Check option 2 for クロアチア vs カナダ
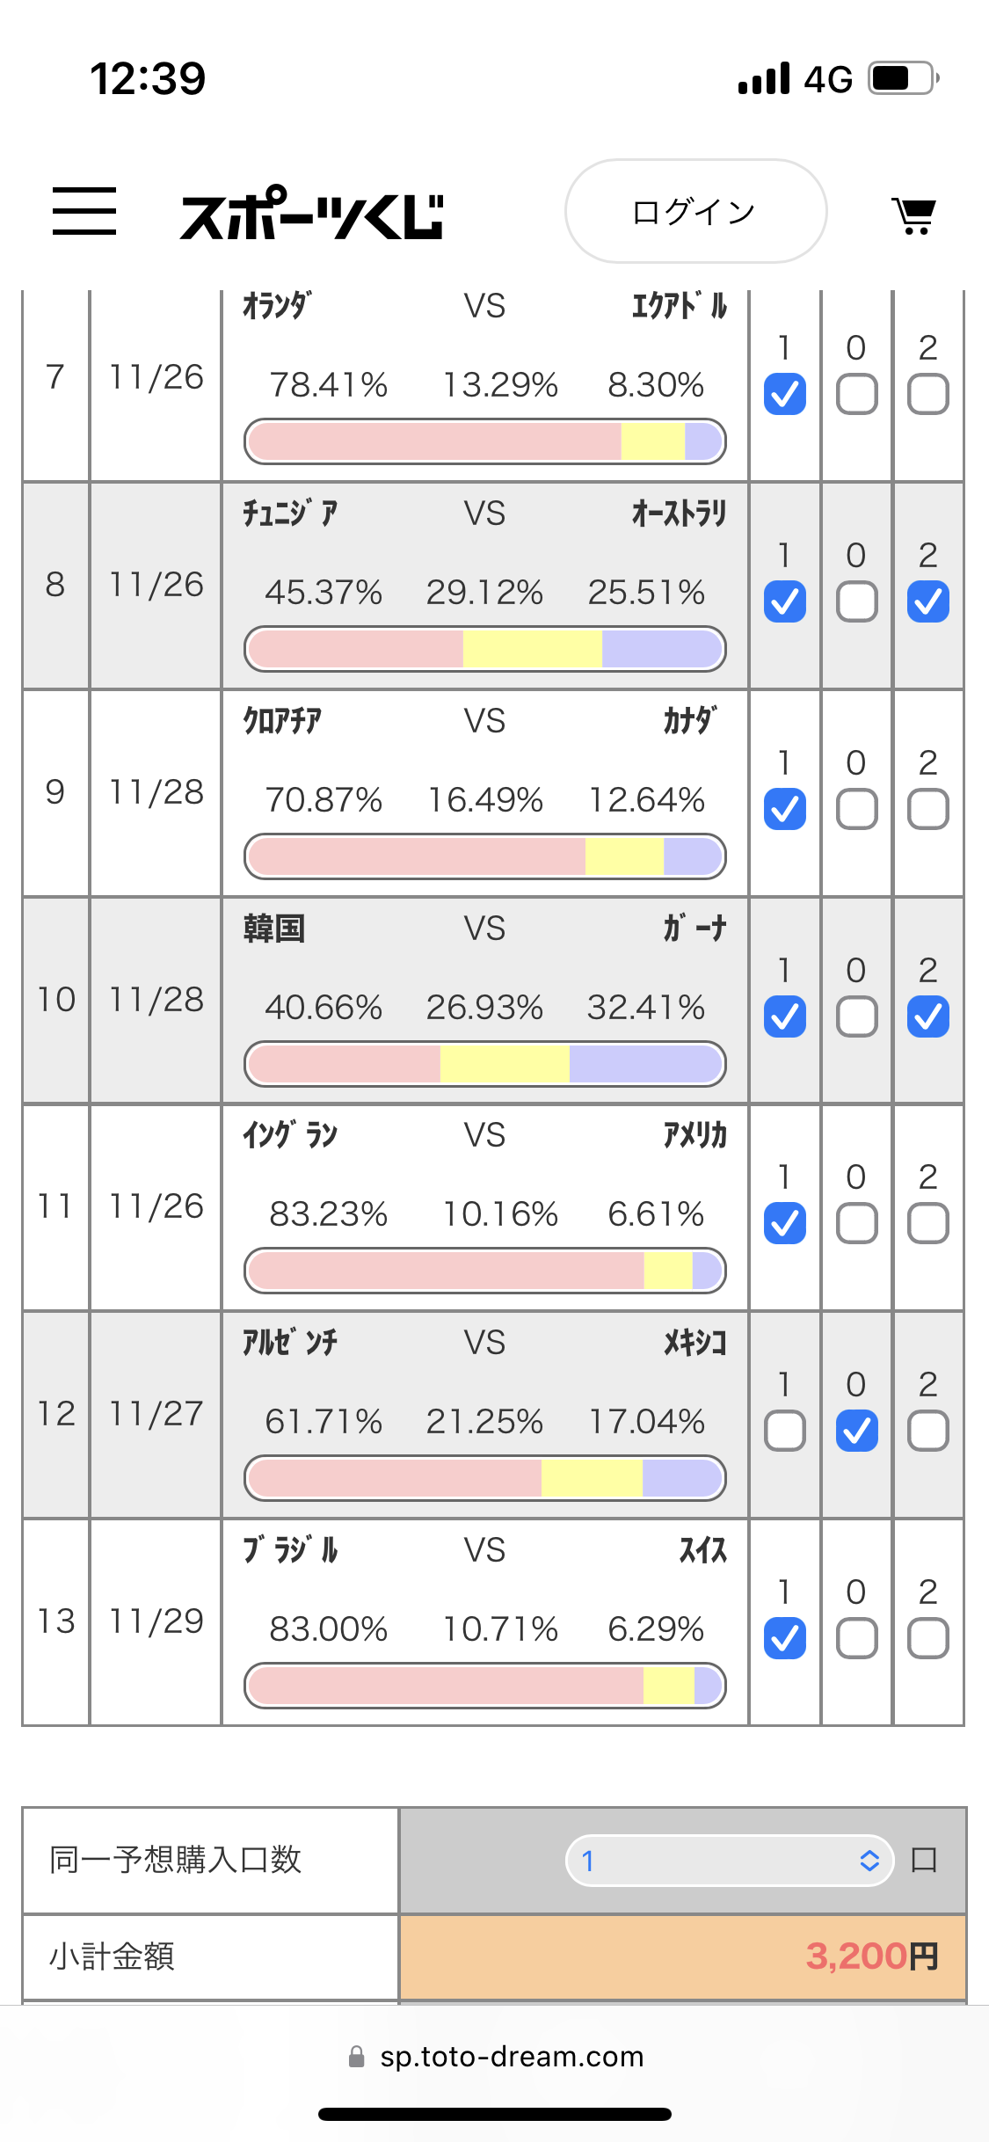The height and width of the screenshot is (2142, 989). tap(928, 809)
